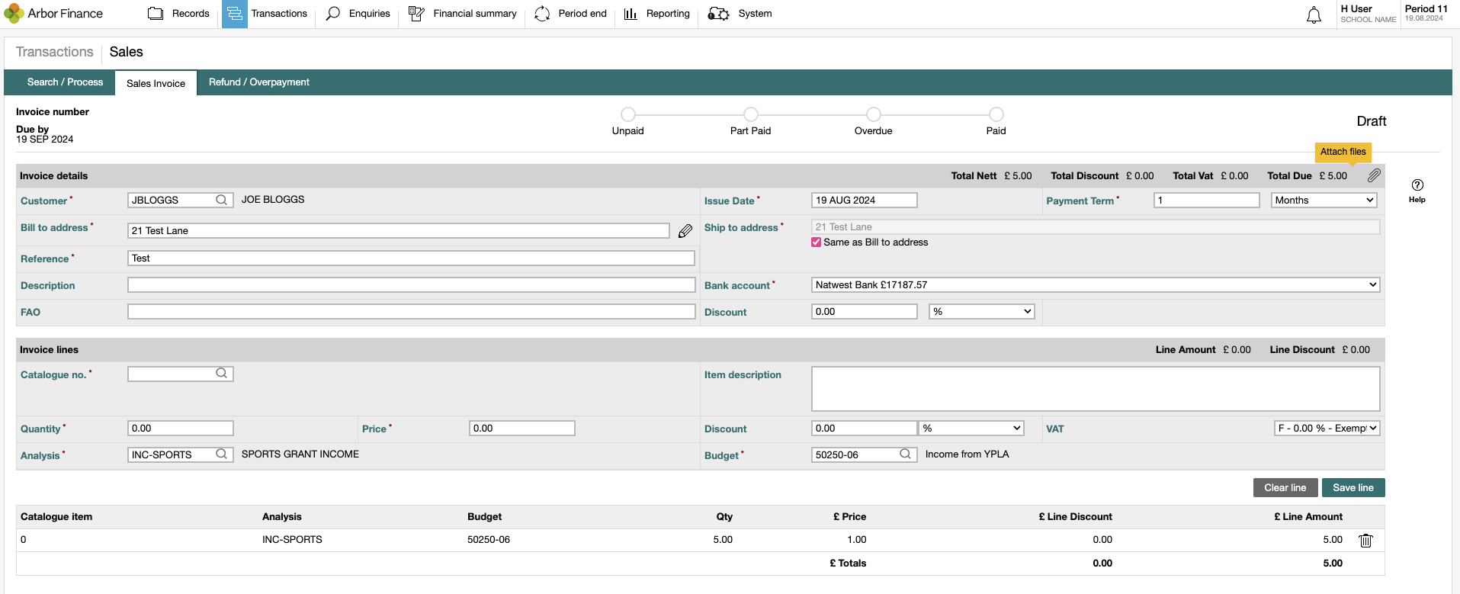The width and height of the screenshot is (1460, 594).
Task: Open the VAT rate dropdown
Action: 1327,428
